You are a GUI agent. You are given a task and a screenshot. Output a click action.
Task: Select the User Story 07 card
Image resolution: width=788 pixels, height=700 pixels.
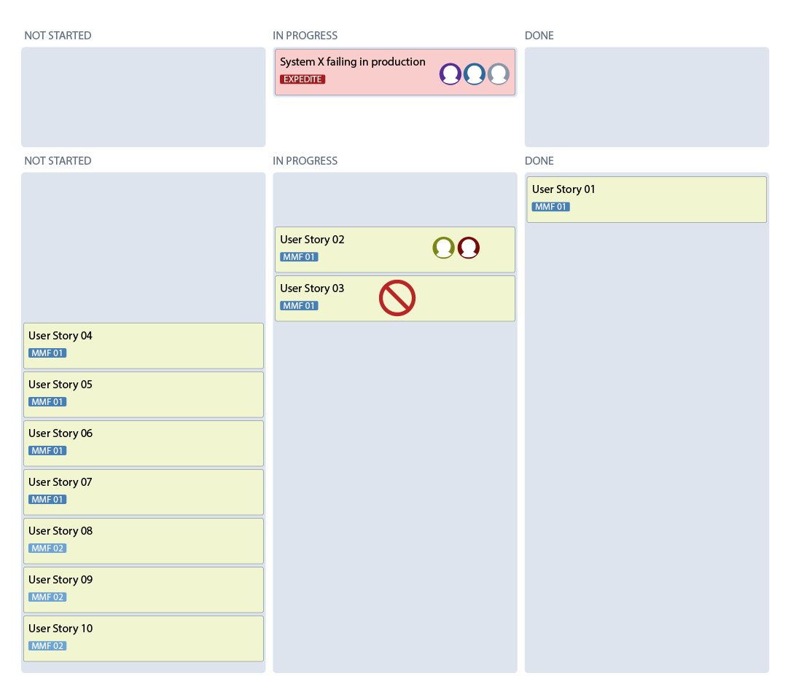point(143,492)
